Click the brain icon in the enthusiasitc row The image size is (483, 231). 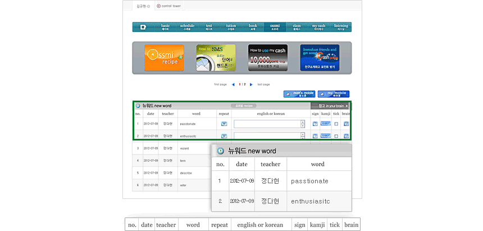point(346,136)
